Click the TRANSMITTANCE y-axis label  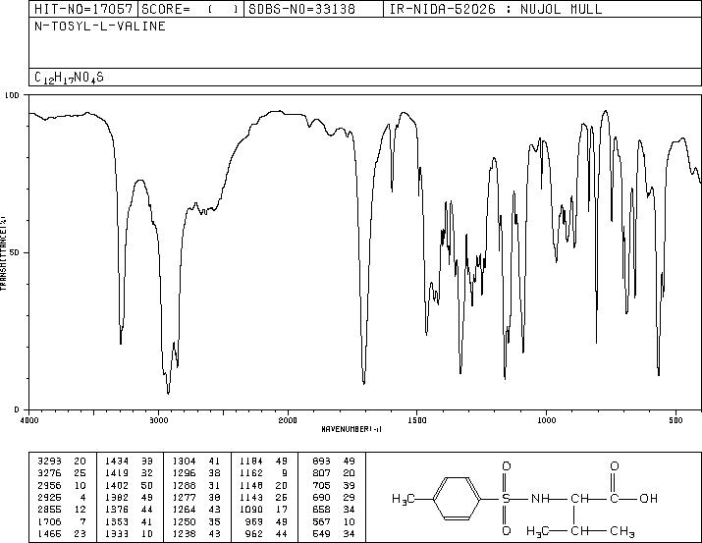[3, 253]
